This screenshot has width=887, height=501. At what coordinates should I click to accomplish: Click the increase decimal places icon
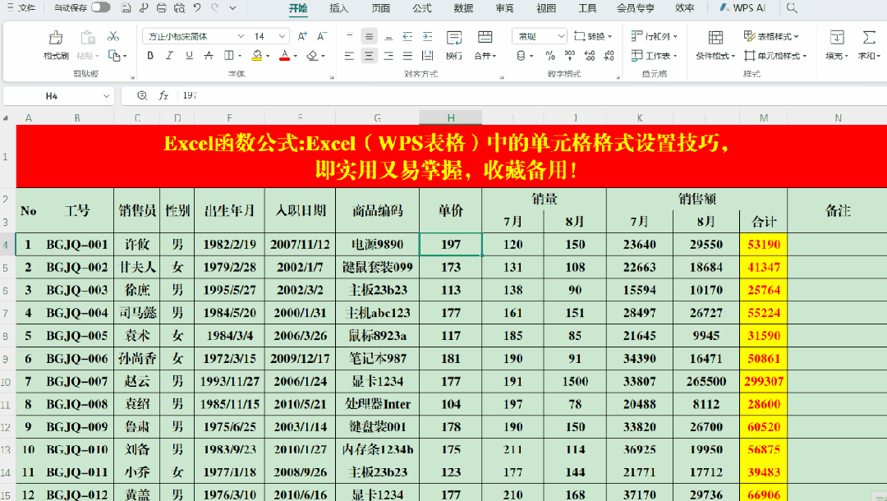tap(590, 56)
